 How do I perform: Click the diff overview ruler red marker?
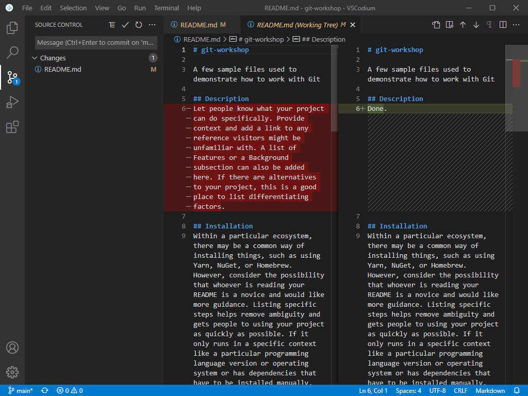click(x=516, y=73)
